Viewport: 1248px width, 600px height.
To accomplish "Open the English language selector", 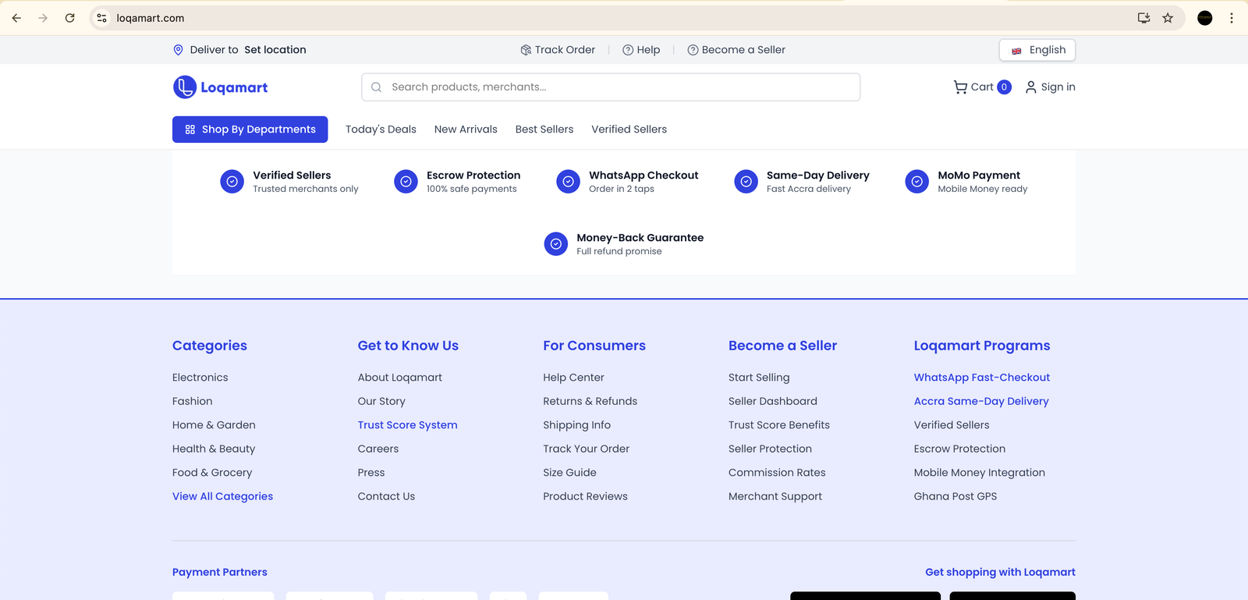I will point(1037,50).
